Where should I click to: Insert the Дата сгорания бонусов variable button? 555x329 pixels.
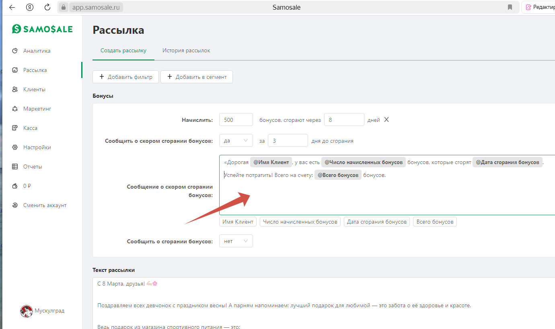377,222
